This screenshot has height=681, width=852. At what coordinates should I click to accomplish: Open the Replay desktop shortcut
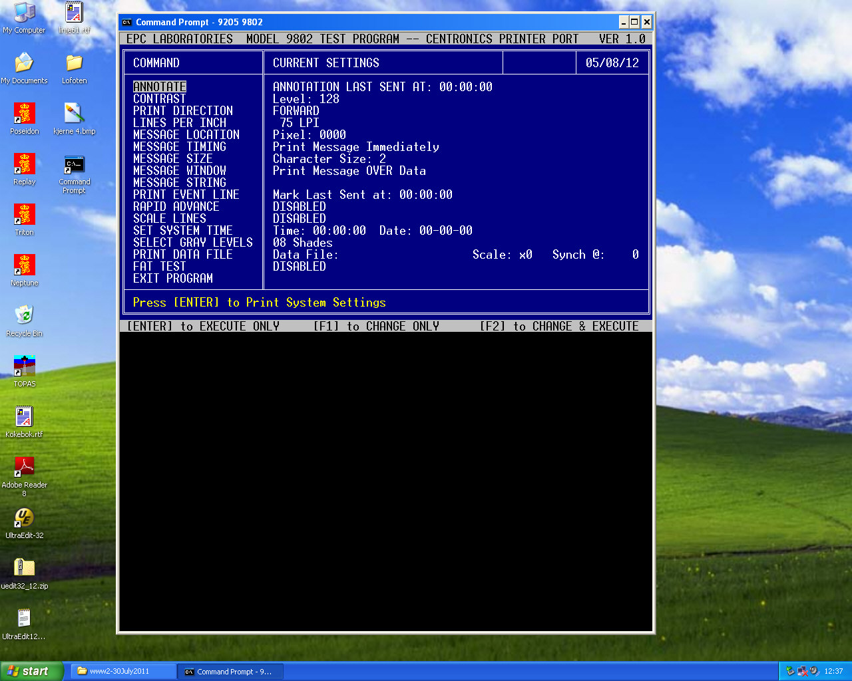point(25,164)
